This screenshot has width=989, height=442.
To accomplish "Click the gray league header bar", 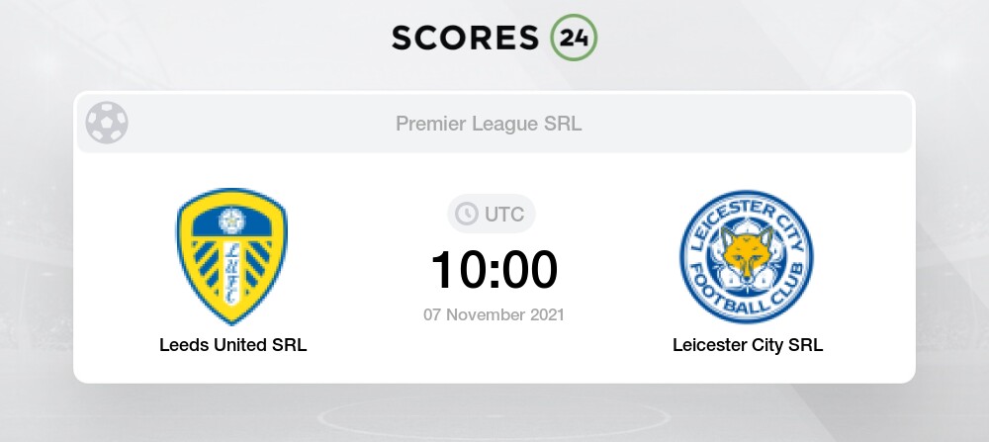I will tap(494, 124).
